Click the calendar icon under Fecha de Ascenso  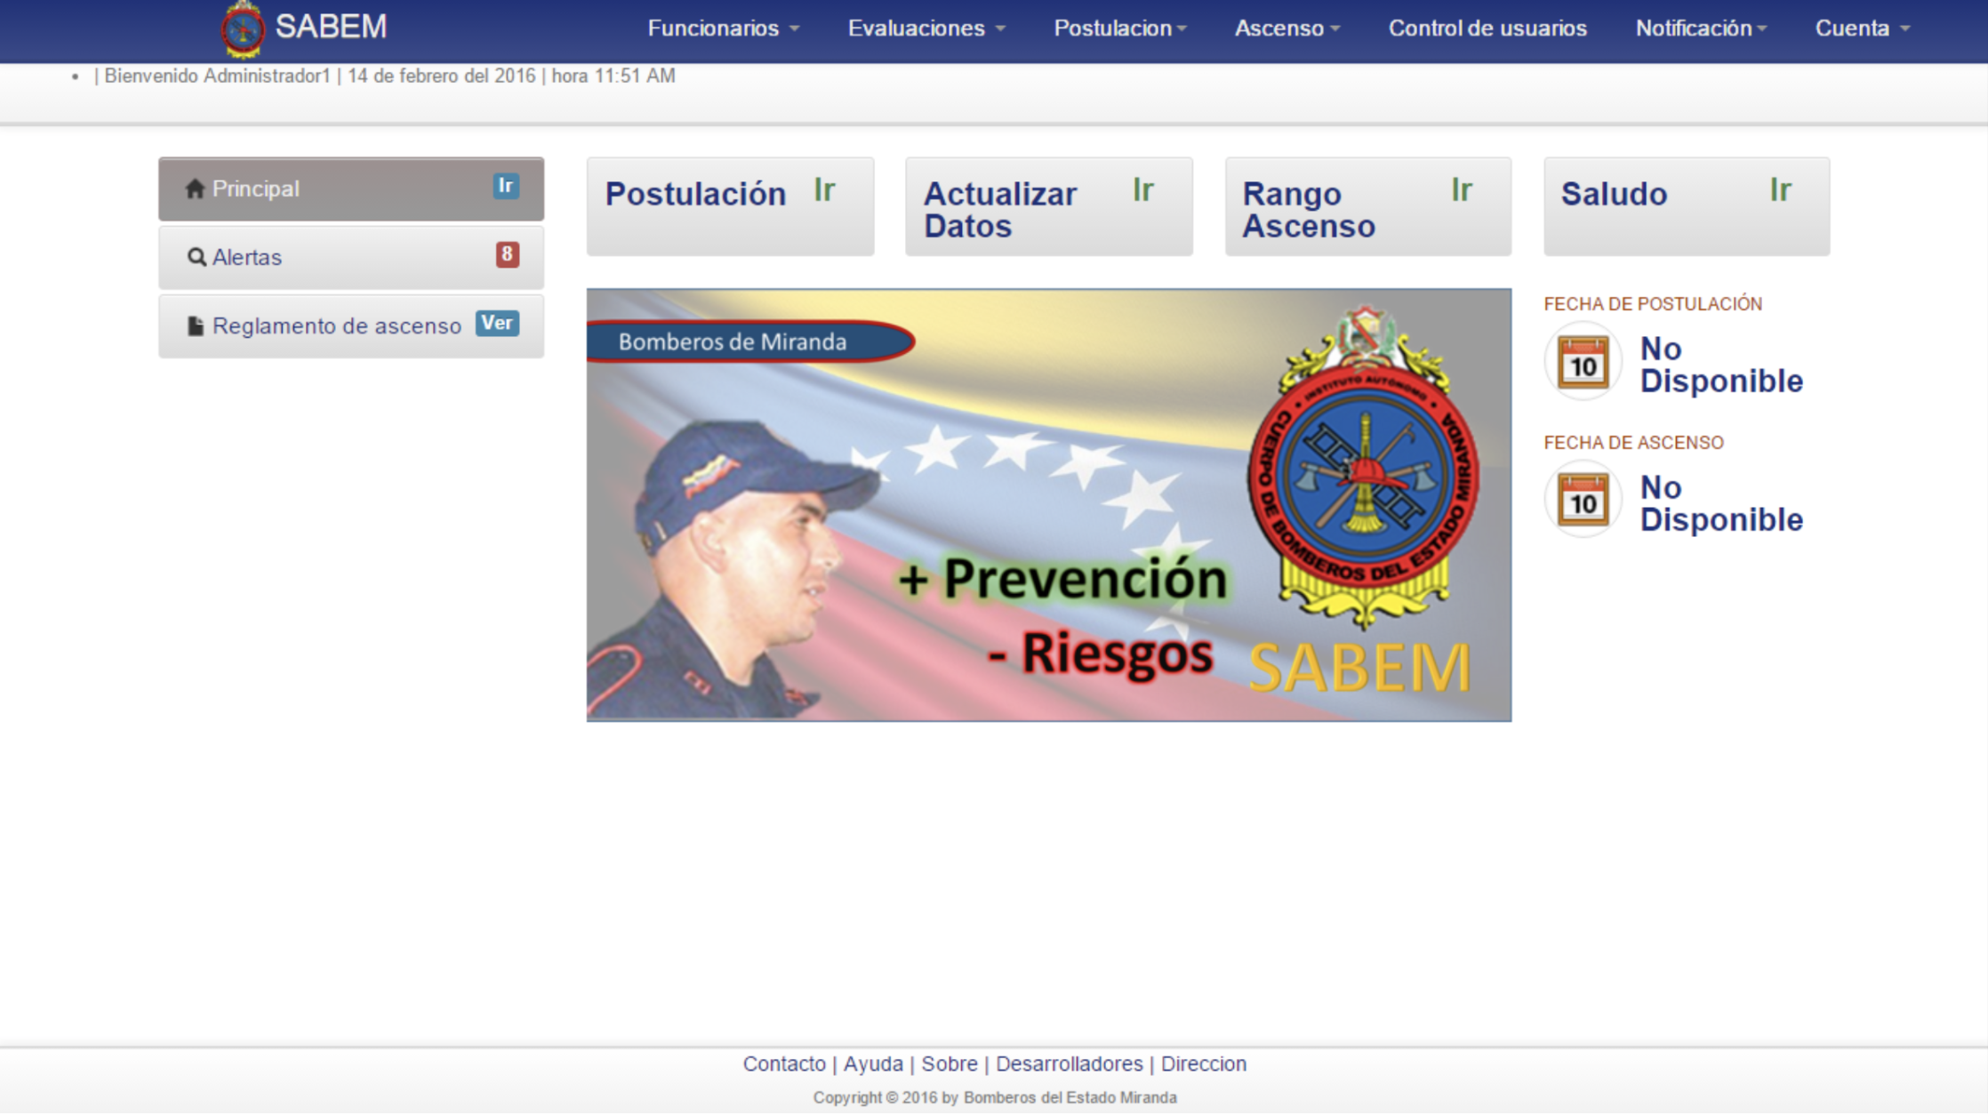(x=1582, y=500)
